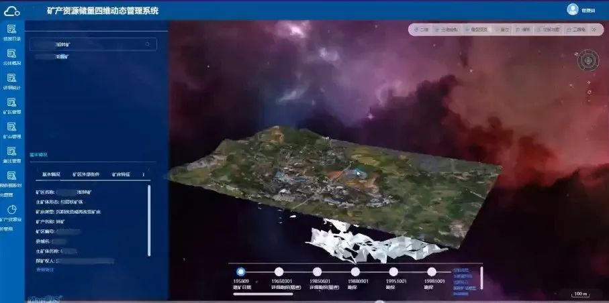
Task: Switch to the 矿区外部条件 tab
Action: (86, 174)
